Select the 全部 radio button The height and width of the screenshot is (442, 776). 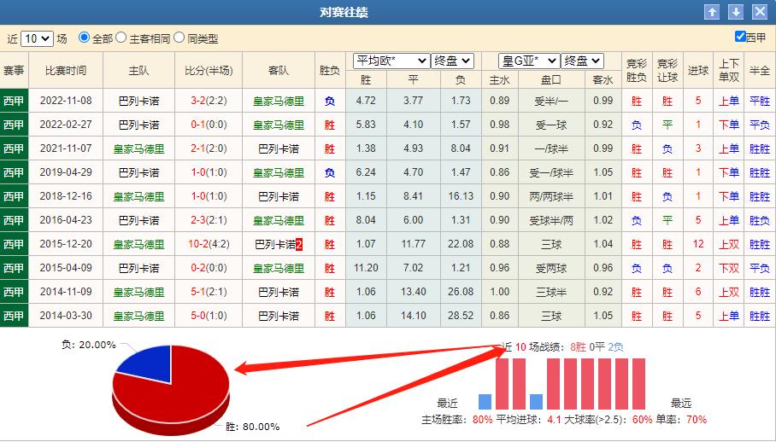pyautogui.click(x=84, y=38)
